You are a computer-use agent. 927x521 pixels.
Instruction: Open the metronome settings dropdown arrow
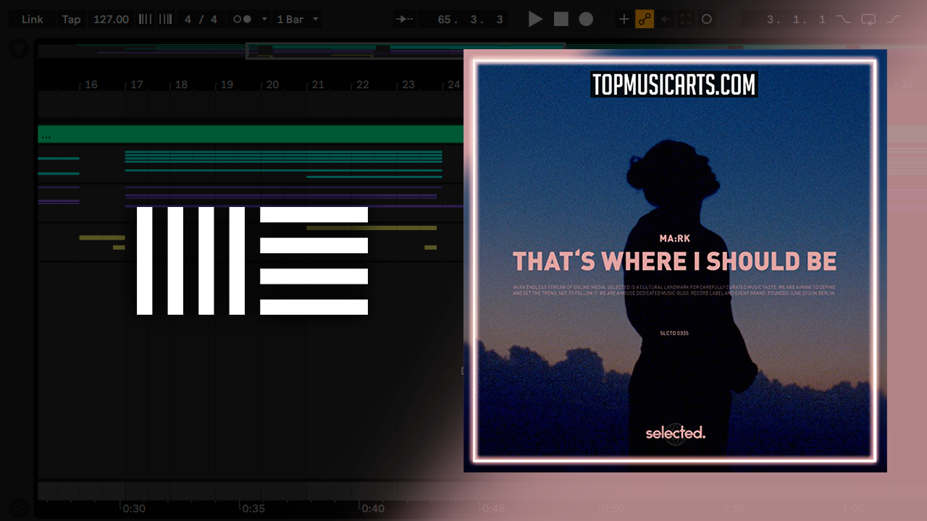[264, 20]
